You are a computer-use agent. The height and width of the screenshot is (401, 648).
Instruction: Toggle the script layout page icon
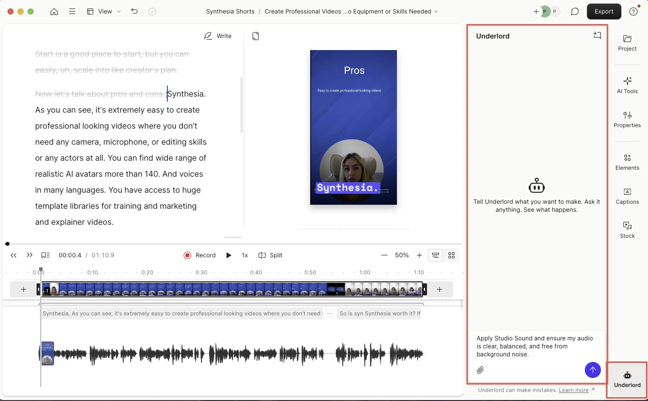coord(256,36)
